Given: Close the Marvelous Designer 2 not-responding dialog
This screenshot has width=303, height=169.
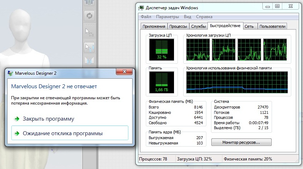Looking at the screenshot, I should coord(124,72).
